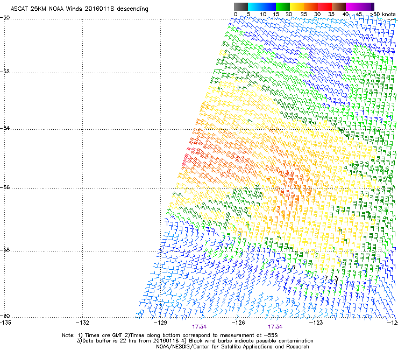The image size is (398, 350).
Task: Click the purple '17:34' time below -129
Action: pos(199,327)
